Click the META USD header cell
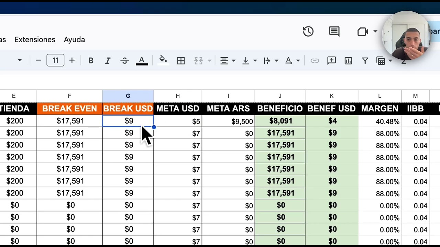The image size is (440, 247). tap(178, 109)
